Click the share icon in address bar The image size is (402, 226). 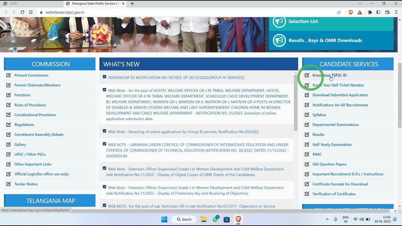point(339,12)
